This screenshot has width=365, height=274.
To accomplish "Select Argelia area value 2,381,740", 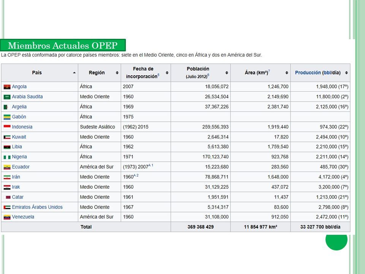I will click(278, 107).
